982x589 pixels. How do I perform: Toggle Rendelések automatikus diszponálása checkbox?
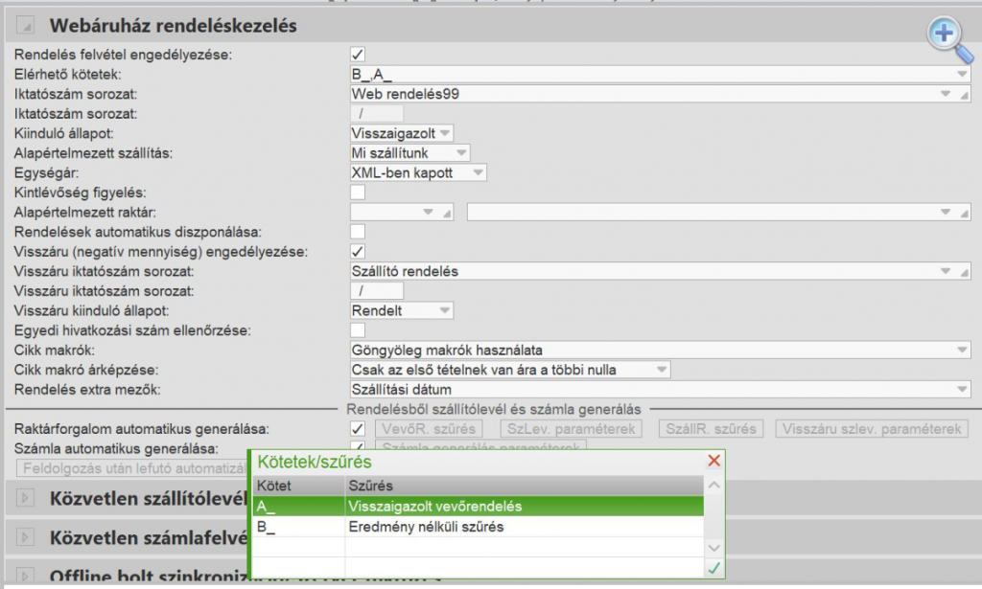pos(358,232)
